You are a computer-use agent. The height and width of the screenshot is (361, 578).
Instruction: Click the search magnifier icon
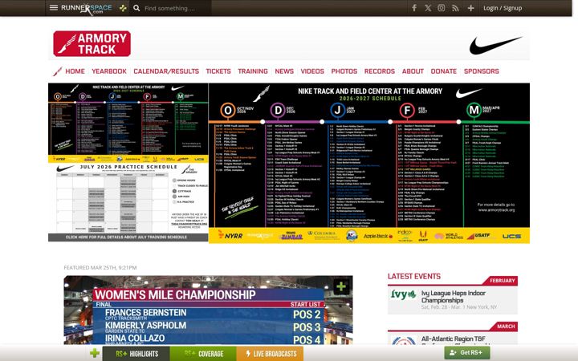pyautogui.click(x=136, y=8)
